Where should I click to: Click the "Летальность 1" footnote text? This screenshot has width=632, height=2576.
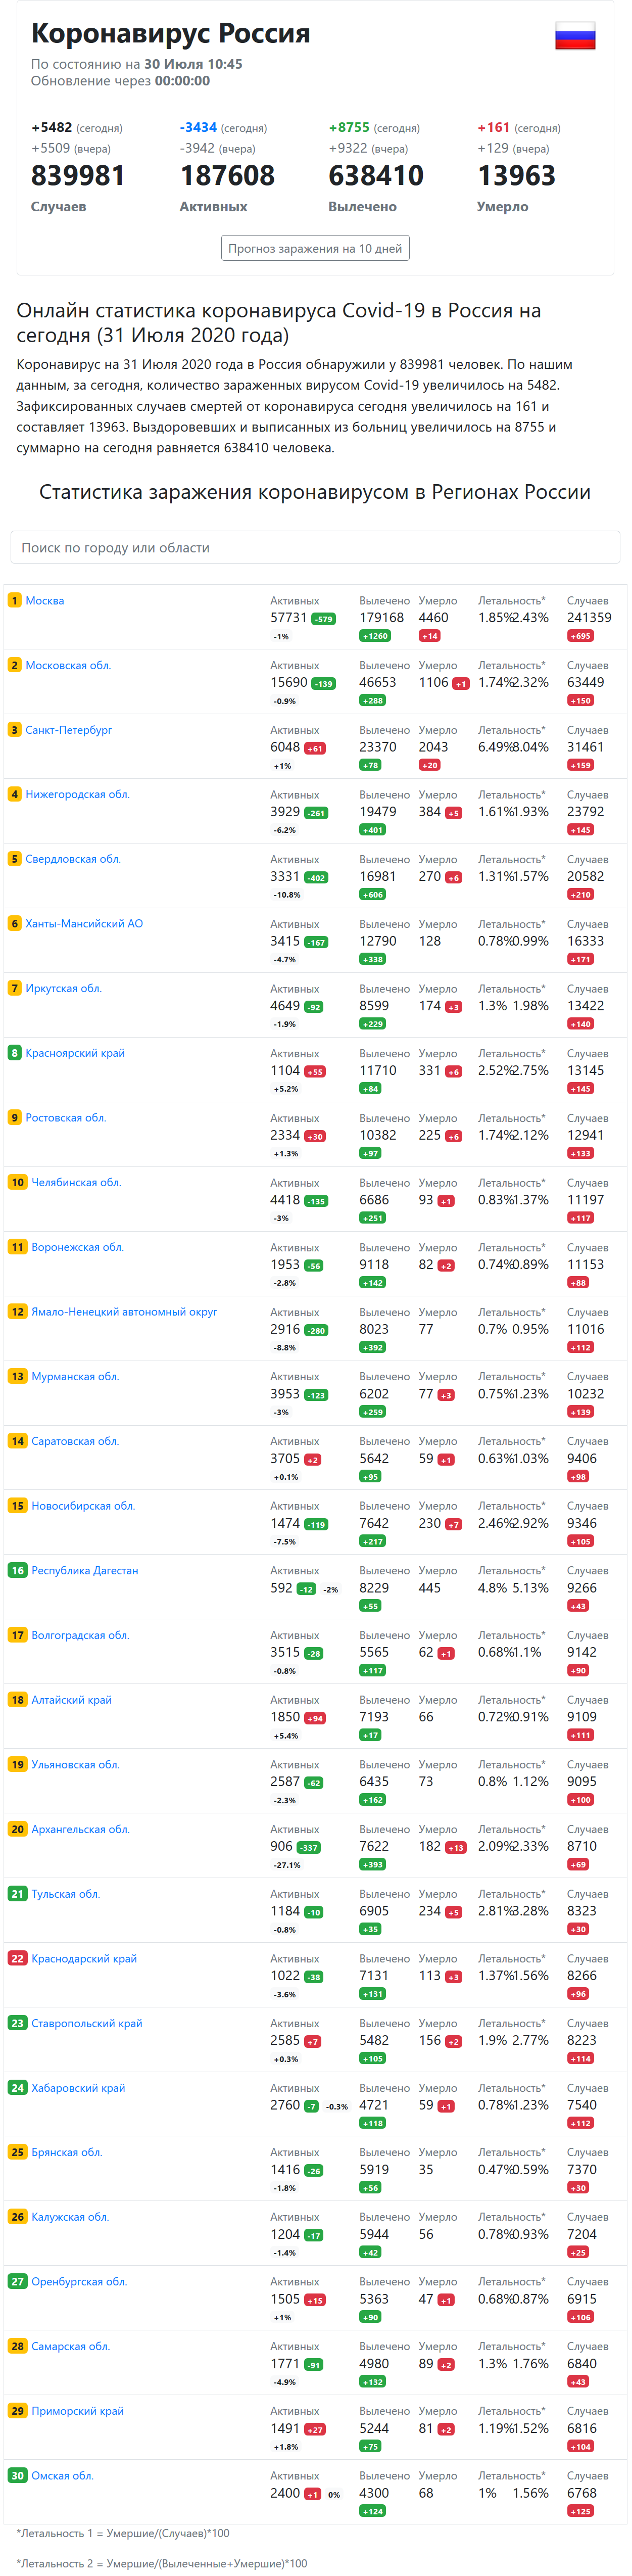click(x=123, y=2534)
